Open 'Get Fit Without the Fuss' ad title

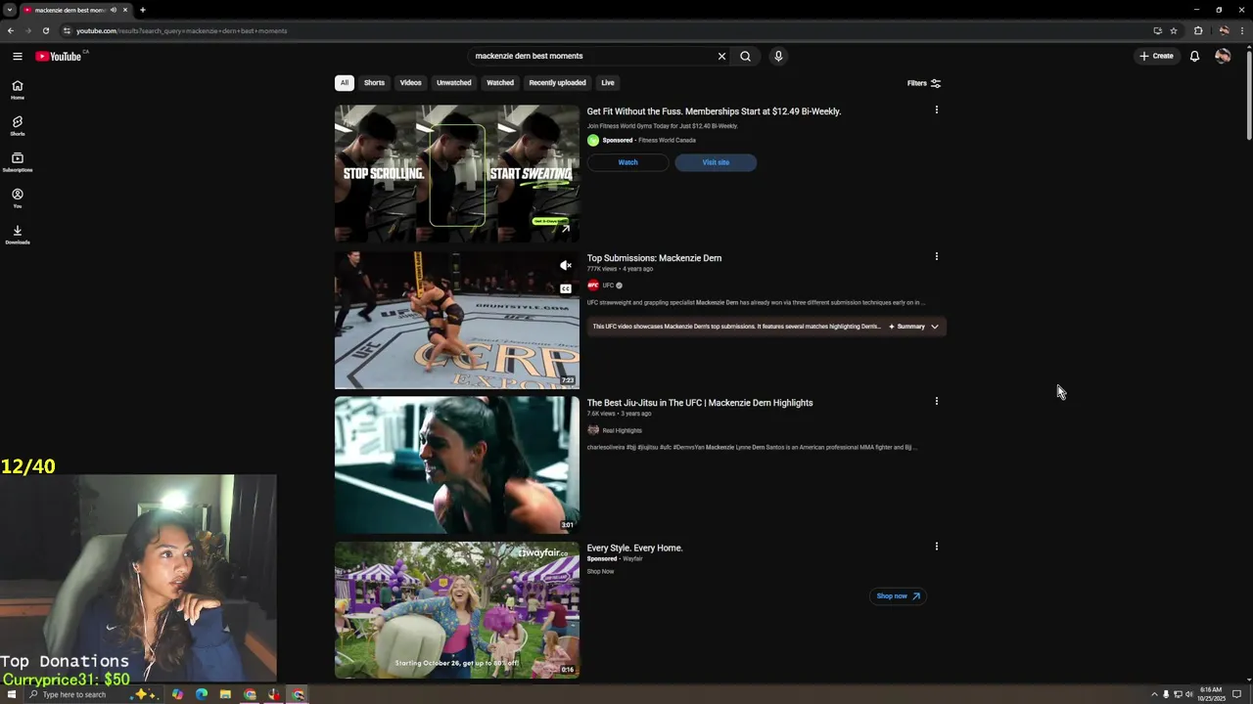(x=714, y=111)
